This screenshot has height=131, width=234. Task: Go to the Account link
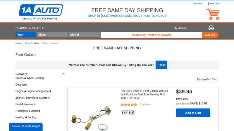(x=198, y=4)
